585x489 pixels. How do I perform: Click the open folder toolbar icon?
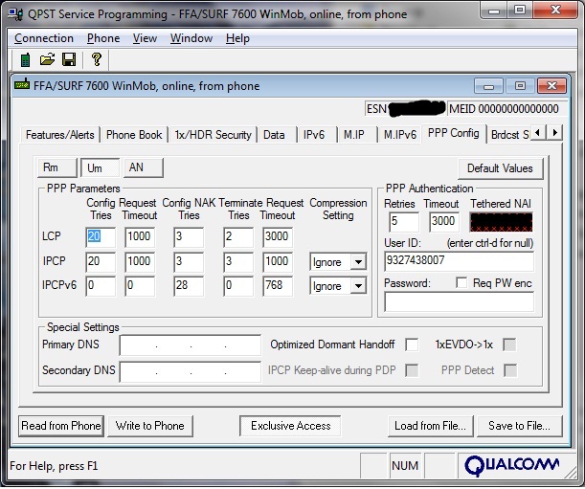tap(47, 59)
